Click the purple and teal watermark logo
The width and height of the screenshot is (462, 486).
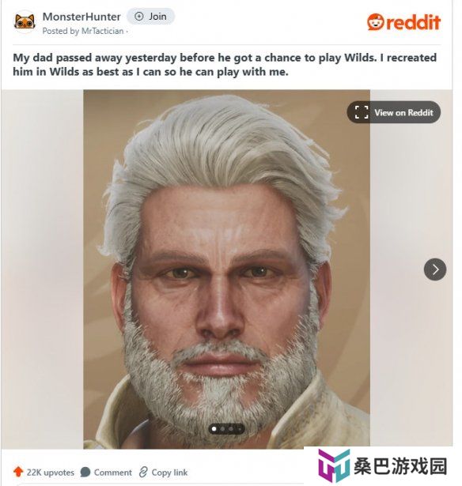click(x=334, y=465)
